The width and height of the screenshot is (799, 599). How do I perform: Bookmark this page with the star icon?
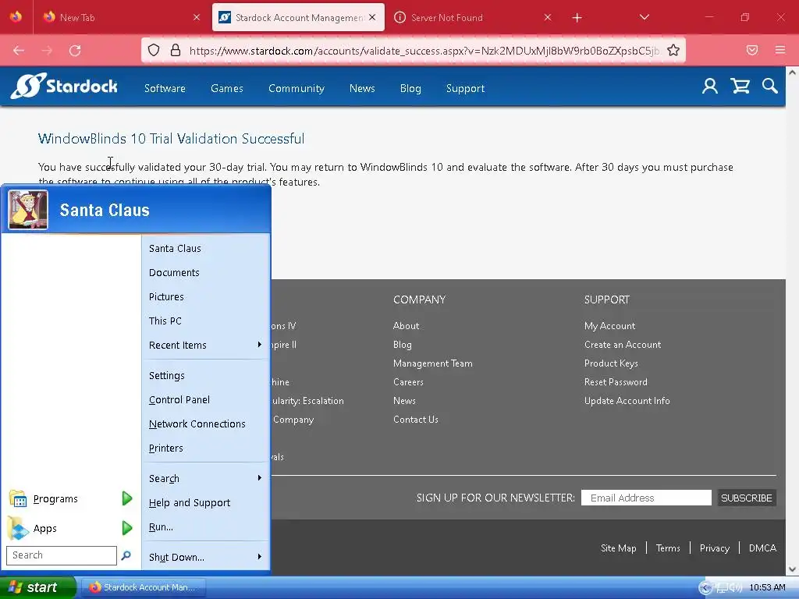pyautogui.click(x=673, y=50)
